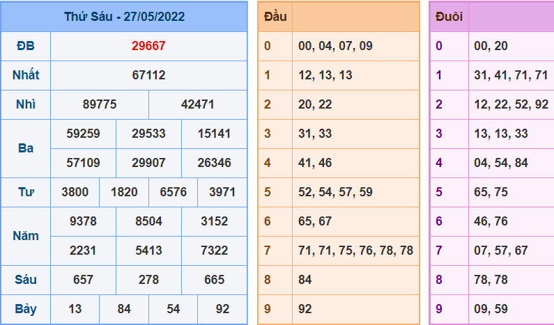Select Đầu values "52, 54, 57, 59"

(335, 192)
